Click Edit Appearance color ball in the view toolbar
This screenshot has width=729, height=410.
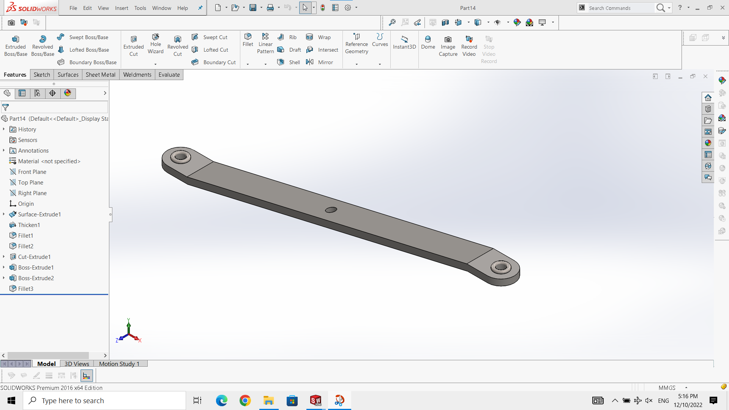coord(517,22)
